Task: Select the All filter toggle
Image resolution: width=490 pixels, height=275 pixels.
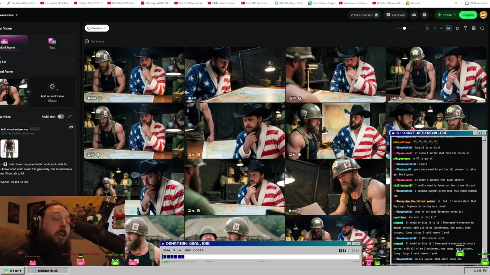Action: [x=449, y=28]
